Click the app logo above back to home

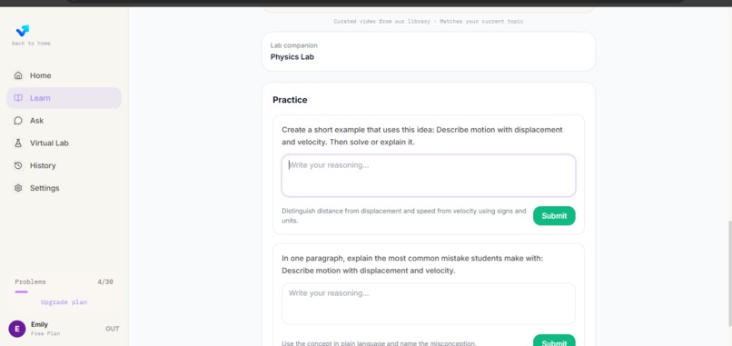point(23,31)
